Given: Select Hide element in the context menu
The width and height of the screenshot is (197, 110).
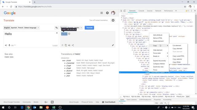Looking at the screenshot, I should [x=158, y=50].
